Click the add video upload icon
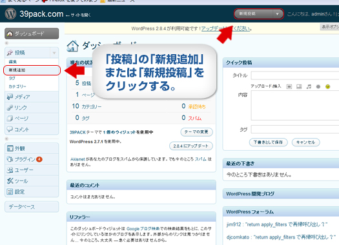Image resolution: width=339 pixels, height=245 pixels. (299, 86)
